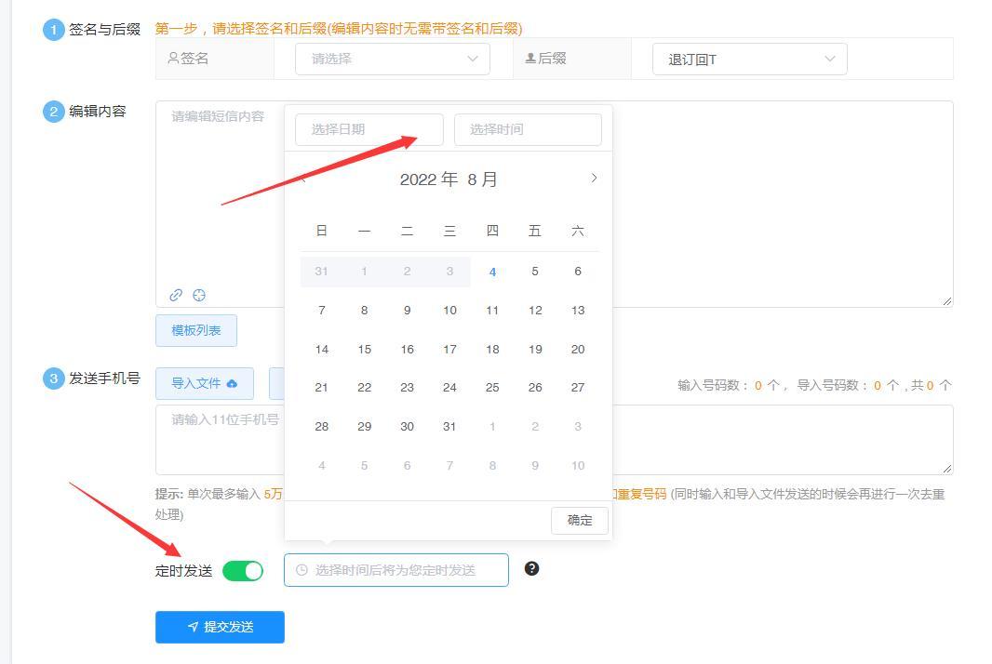Screen dimensions: 992x664
Task: Click the 导入文件 button
Action: (205, 383)
